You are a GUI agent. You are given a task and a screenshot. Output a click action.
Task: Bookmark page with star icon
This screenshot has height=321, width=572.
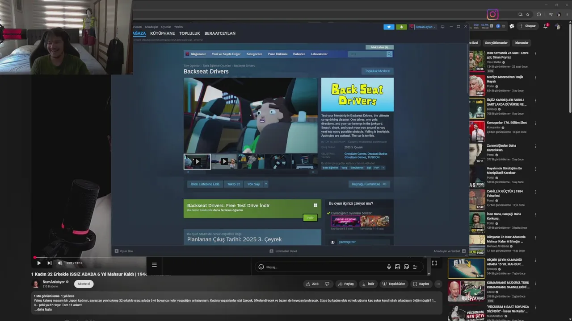click(x=528, y=14)
